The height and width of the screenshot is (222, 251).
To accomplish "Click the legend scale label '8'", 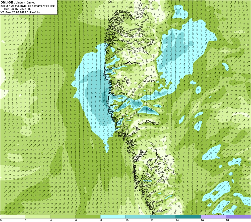I will (x=101, y=220).
